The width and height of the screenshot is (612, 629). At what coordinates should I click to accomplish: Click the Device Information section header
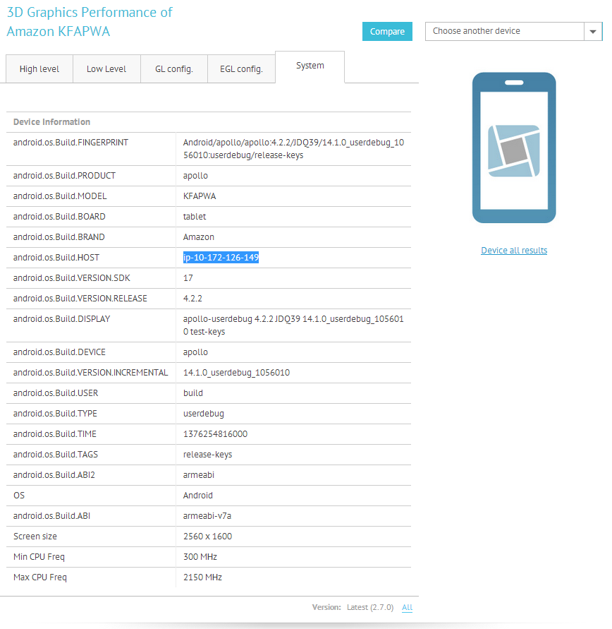(51, 122)
